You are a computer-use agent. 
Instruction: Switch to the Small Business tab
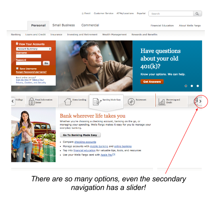click(64, 25)
